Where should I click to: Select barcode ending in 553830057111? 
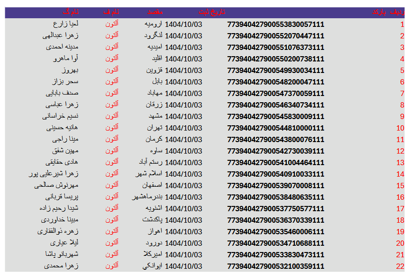click(276, 24)
